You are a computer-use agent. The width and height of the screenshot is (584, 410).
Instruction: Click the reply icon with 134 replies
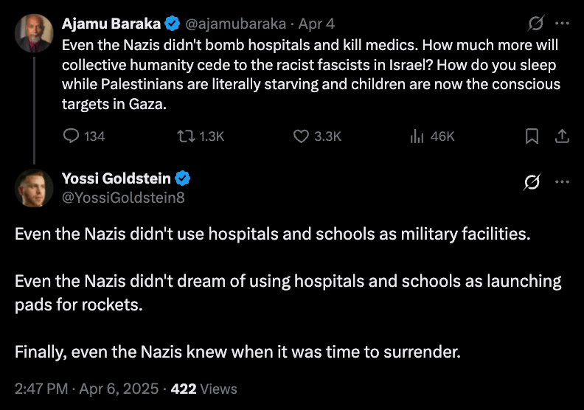coord(72,136)
